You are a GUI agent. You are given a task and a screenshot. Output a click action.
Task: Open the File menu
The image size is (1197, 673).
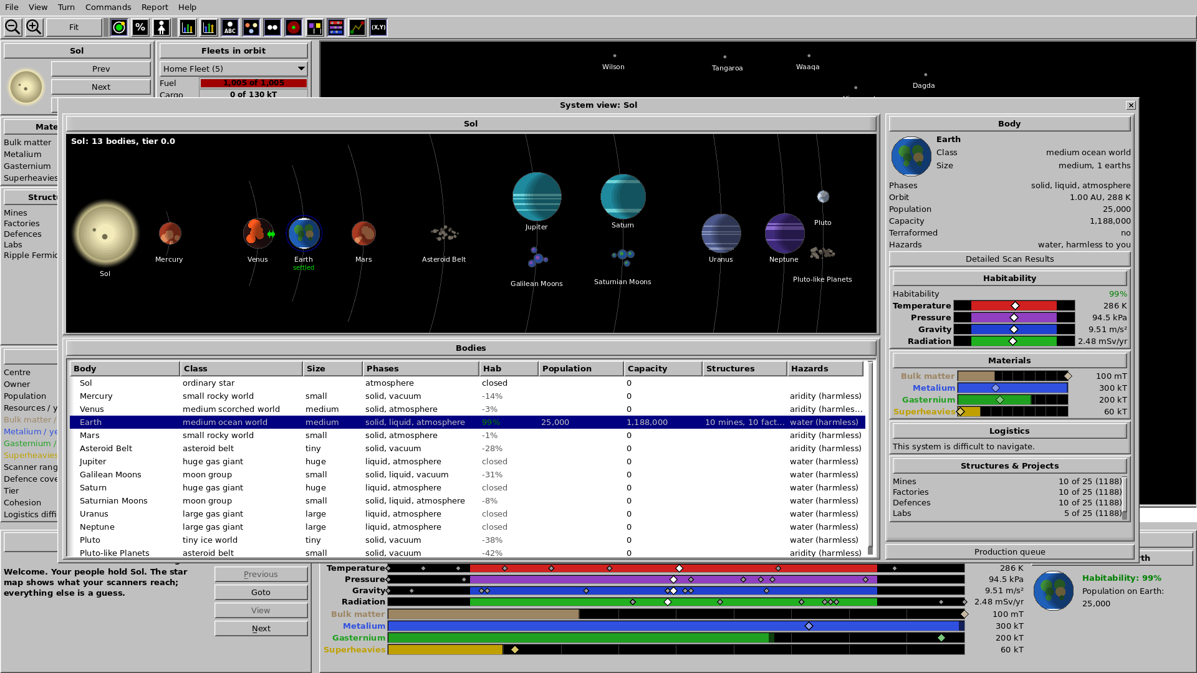12,7
